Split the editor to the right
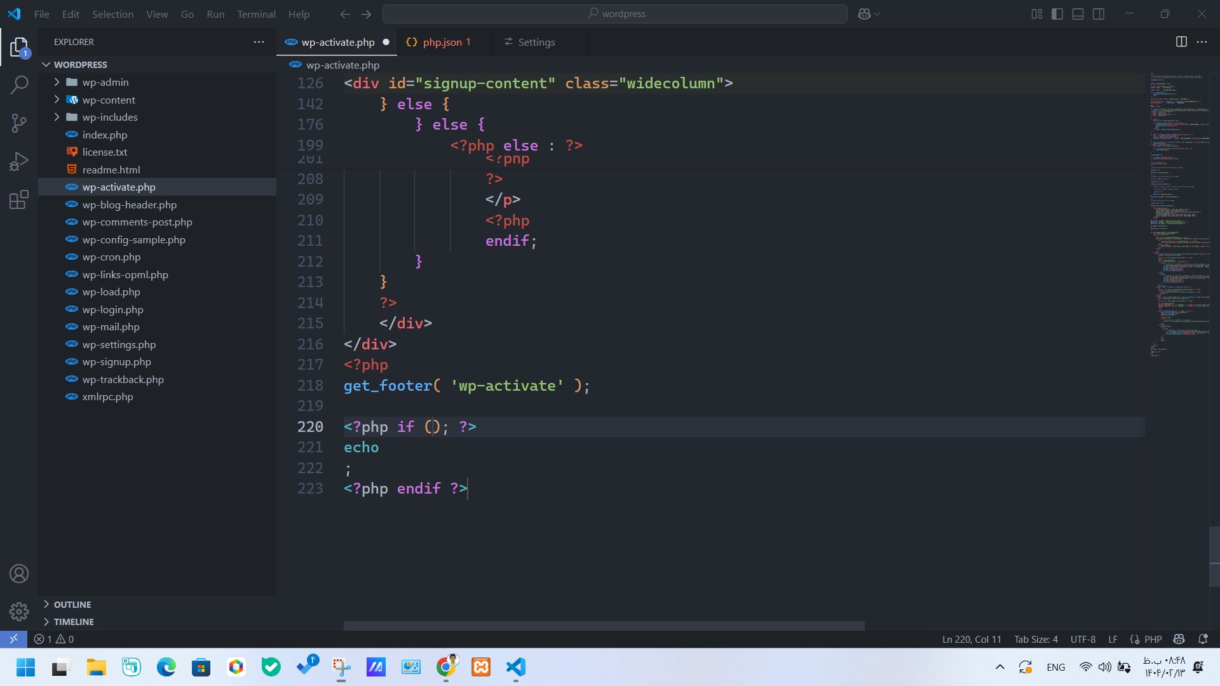 pos(1181,42)
